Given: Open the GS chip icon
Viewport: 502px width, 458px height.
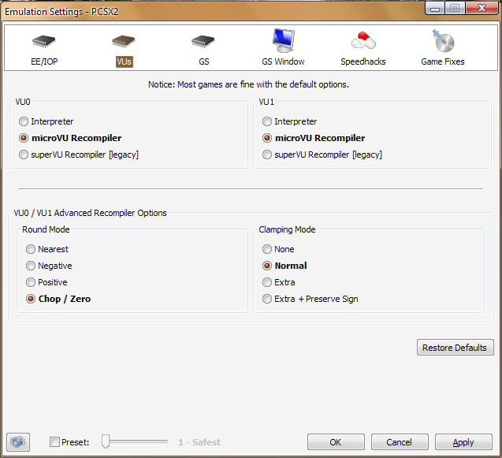Looking at the screenshot, I should click(203, 41).
